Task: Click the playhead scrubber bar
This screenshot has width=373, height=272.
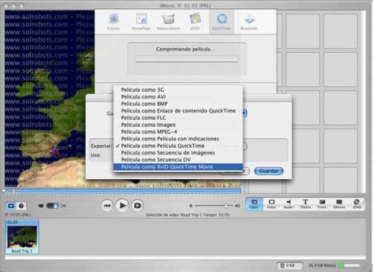Action: (x=122, y=191)
